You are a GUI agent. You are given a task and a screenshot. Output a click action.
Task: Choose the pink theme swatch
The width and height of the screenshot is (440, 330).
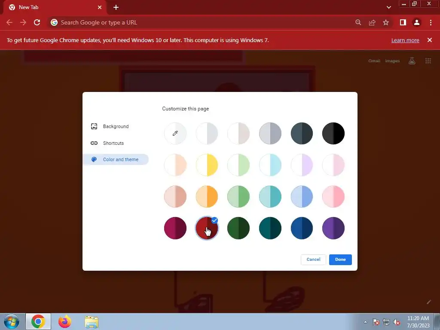pyautogui.click(x=333, y=196)
